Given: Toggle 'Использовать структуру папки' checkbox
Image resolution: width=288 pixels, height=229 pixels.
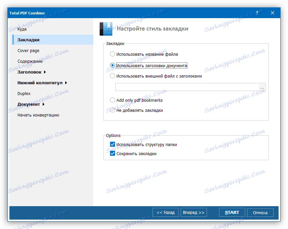Looking at the screenshot, I should pos(112,144).
